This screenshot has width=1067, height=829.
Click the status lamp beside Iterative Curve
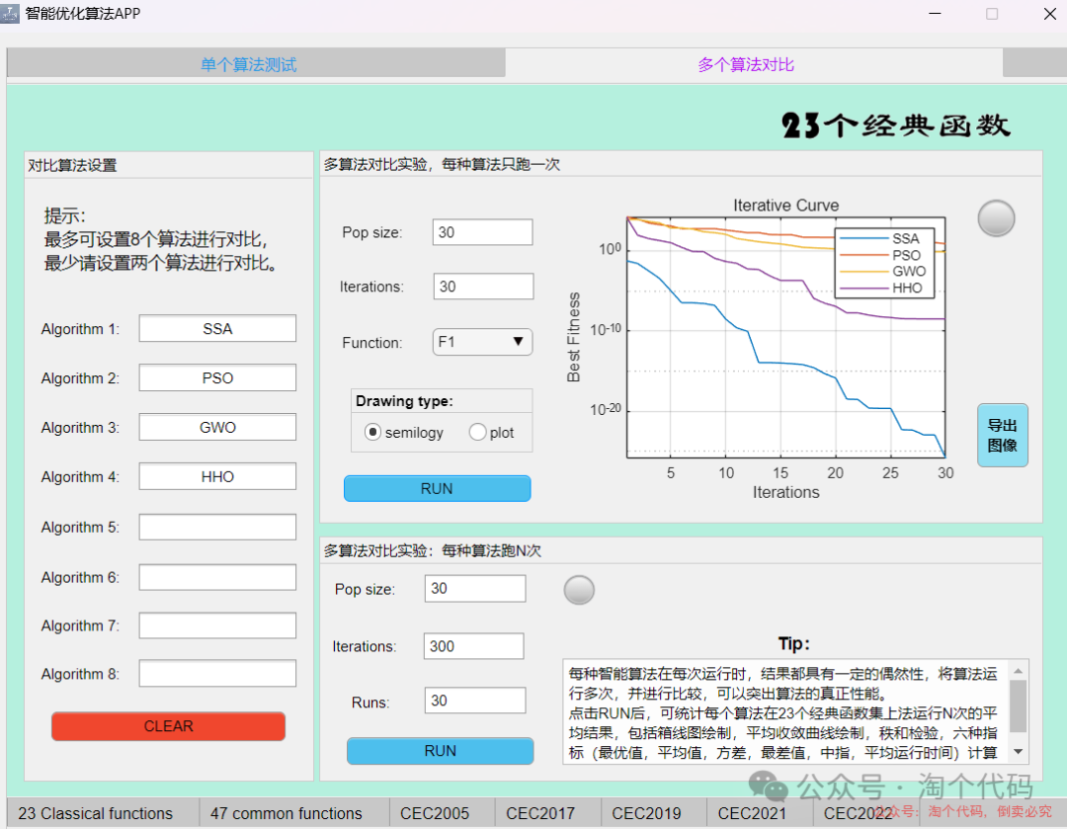click(x=996, y=218)
